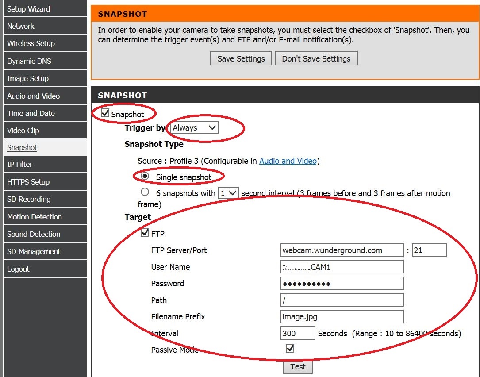Expand the second interval dropdown
Image resolution: width=480 pixels, height=377 pixels.
click(x=228, y=193)
